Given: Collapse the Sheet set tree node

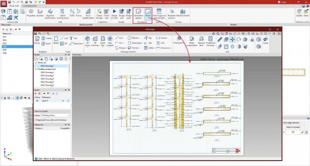Looking at the screenshot, I should (36, 63).
